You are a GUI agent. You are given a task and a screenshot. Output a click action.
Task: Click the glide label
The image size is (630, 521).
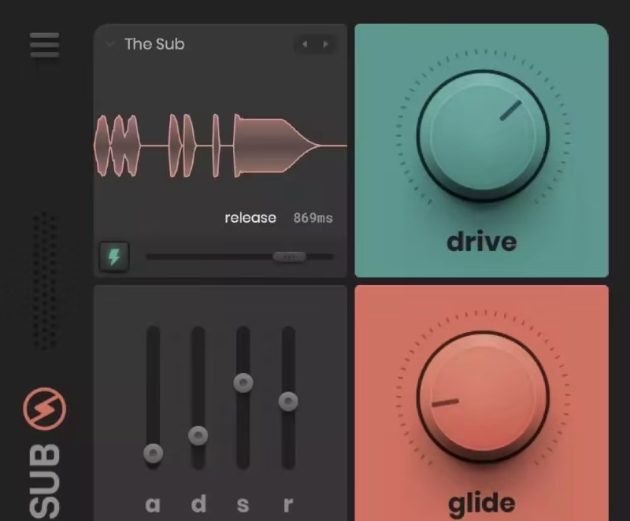pyautogui.click(x=481, y=504)
